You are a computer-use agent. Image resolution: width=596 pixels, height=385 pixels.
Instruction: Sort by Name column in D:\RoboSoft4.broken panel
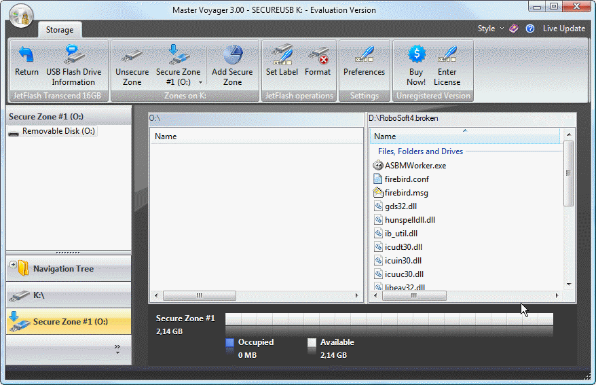[465, 136]
